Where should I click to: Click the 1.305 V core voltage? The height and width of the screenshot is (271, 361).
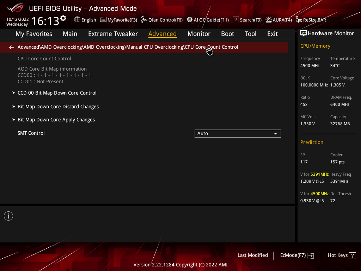coord(337,85)
